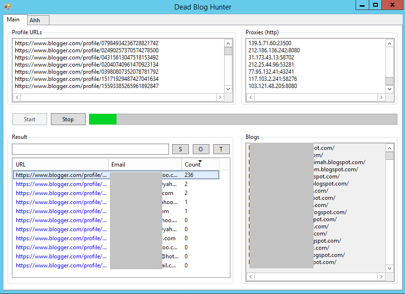The width and height of the screenshot is (405, 294).
Task: Select profile URL ending 04315613047518153492
Action: pos(87,57)
